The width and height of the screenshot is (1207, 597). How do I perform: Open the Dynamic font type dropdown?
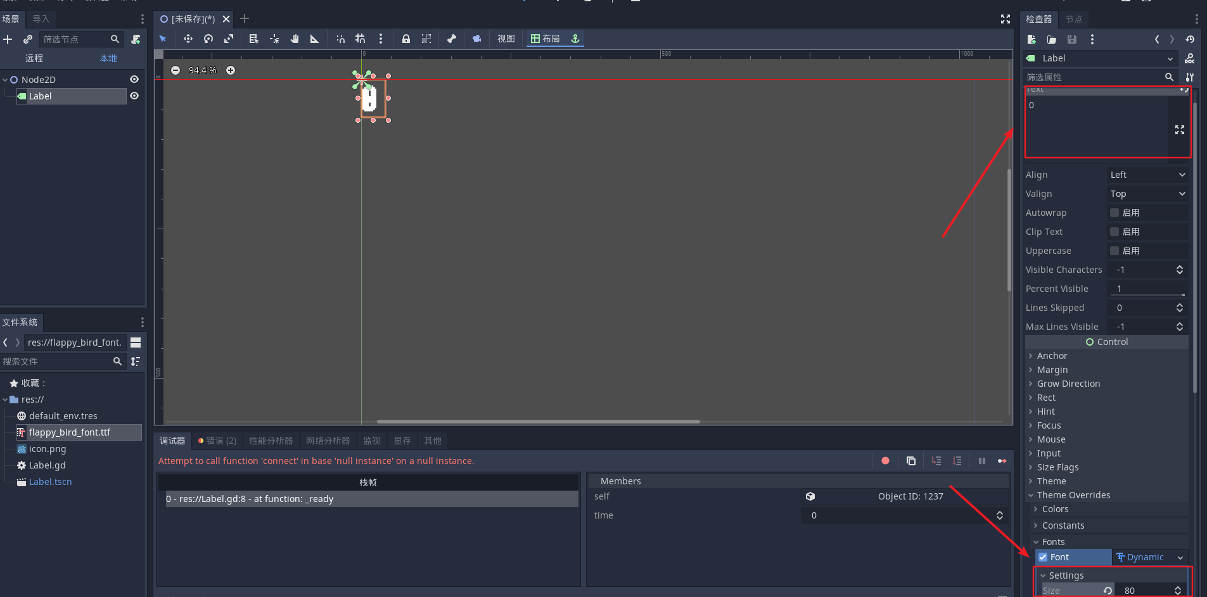[x=1150, y=557]
